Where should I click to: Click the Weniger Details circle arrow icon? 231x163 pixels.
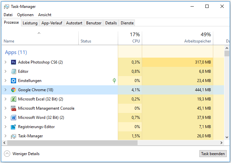coord(7,154)
